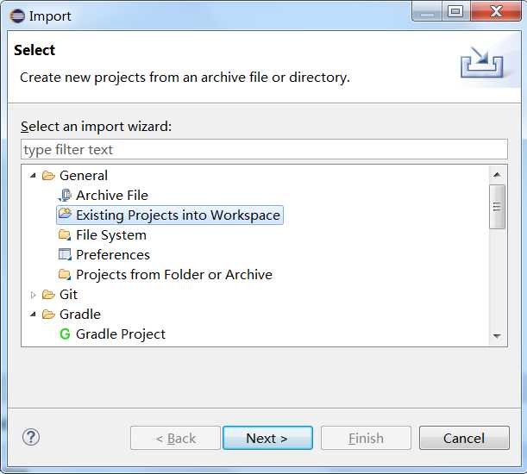Viewport: 527px width, 474px height.
Task: Select Projects from Folder or Archive entry
Action: 173,275
